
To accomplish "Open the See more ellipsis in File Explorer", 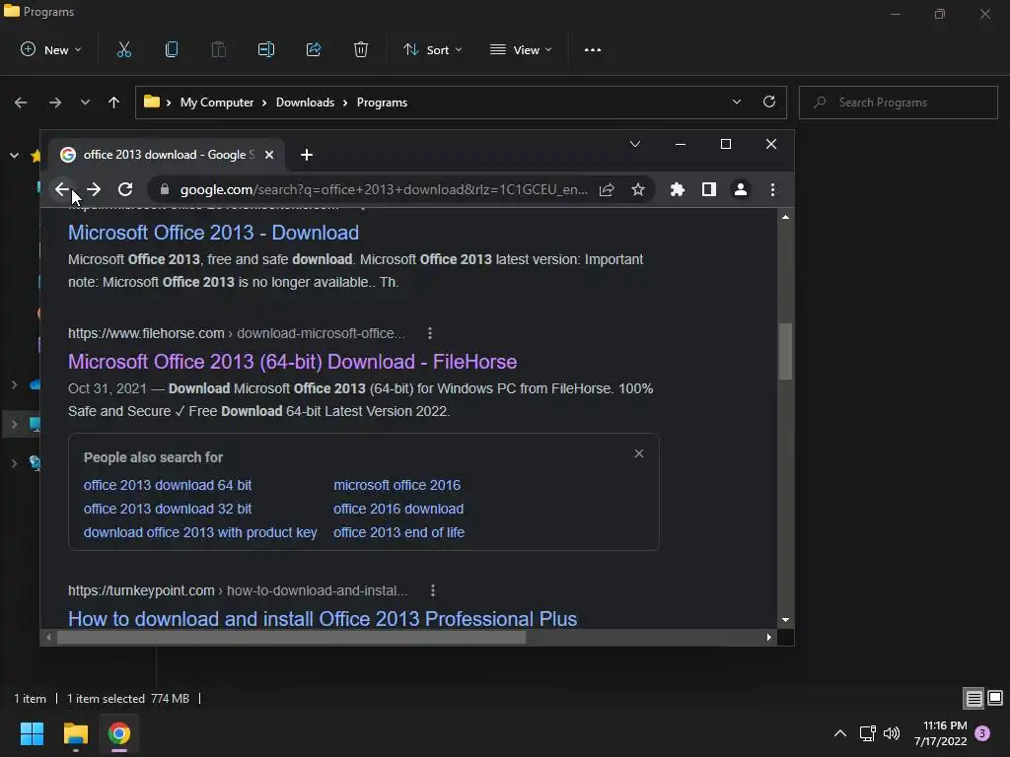I will (593, 49).
